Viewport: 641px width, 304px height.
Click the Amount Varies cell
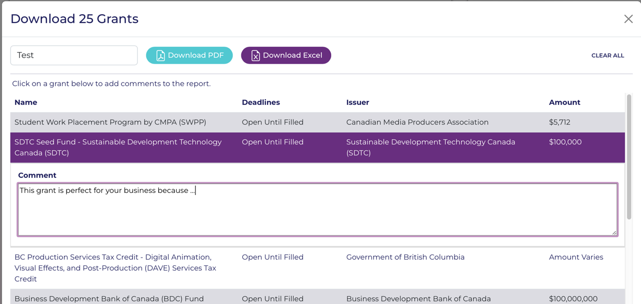[x=576, y=257]
